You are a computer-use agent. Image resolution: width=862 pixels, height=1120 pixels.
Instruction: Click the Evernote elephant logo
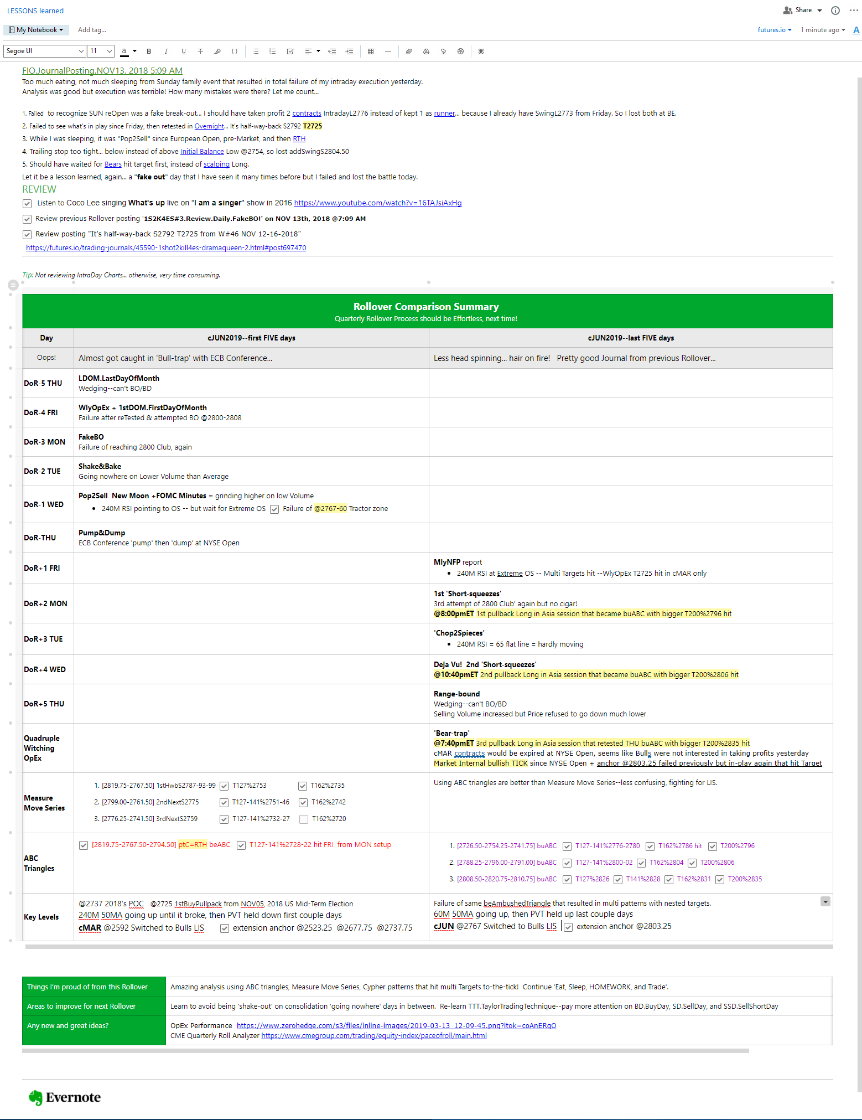[36, 1097]
